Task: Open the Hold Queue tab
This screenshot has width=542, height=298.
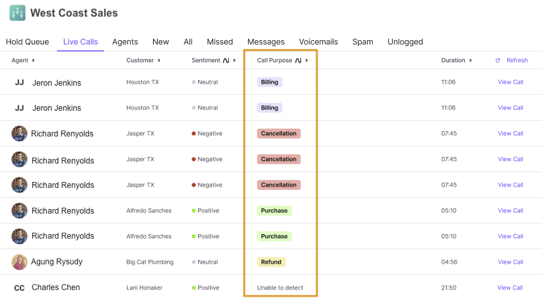Action: [27, 42]
